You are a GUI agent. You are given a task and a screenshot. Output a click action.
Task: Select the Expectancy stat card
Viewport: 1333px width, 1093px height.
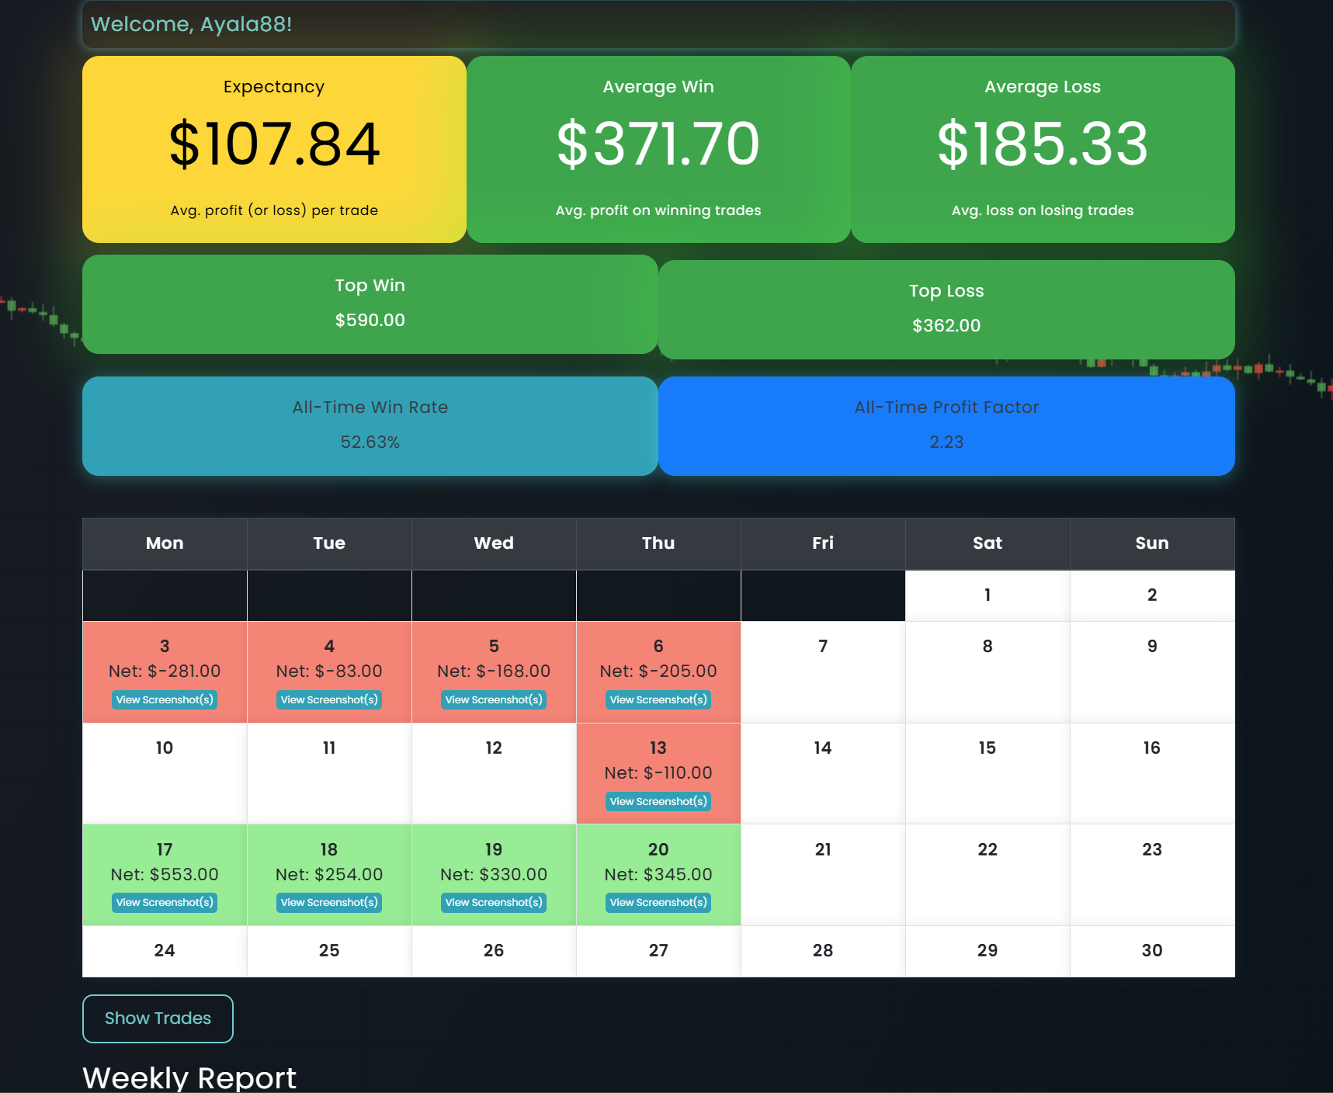click(x=273, y=149)
